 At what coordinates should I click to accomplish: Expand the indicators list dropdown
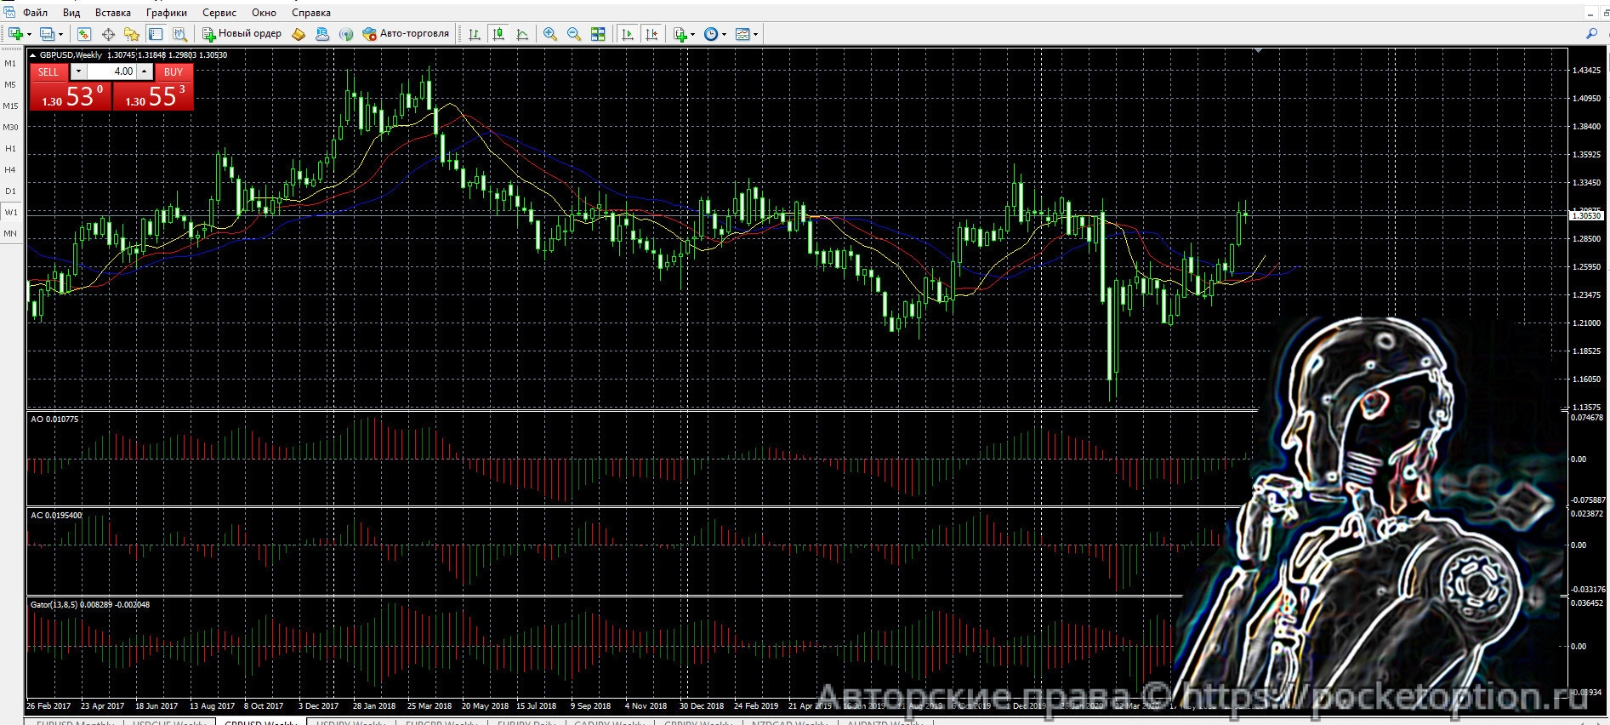(x=692, y=35)
